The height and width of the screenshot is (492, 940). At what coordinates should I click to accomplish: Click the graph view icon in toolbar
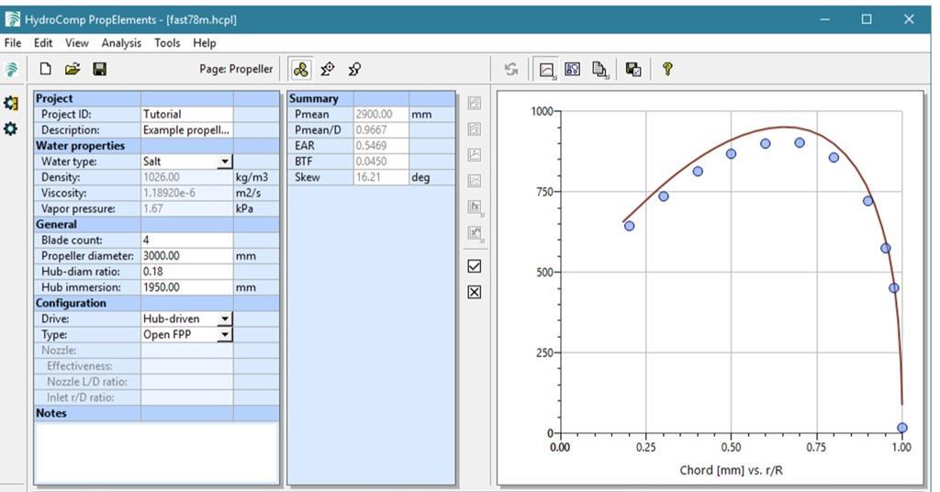pos(547,69)
